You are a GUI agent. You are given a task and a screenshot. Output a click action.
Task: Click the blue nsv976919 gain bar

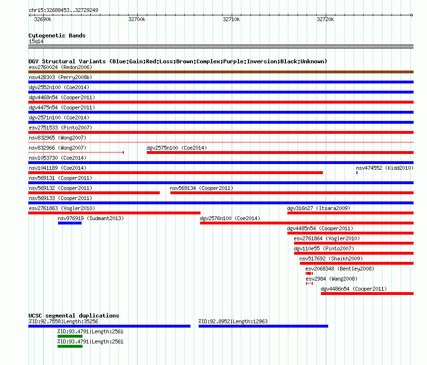[70, 223]
